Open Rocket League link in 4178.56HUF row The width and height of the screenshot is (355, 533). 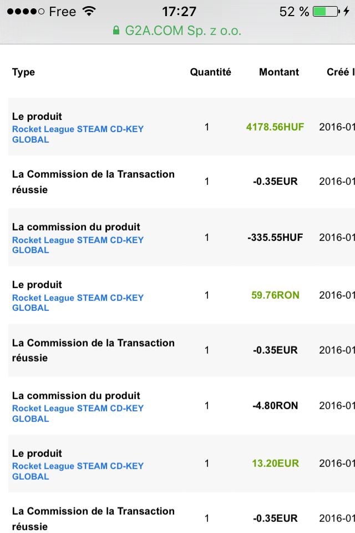tap(78, 134)
